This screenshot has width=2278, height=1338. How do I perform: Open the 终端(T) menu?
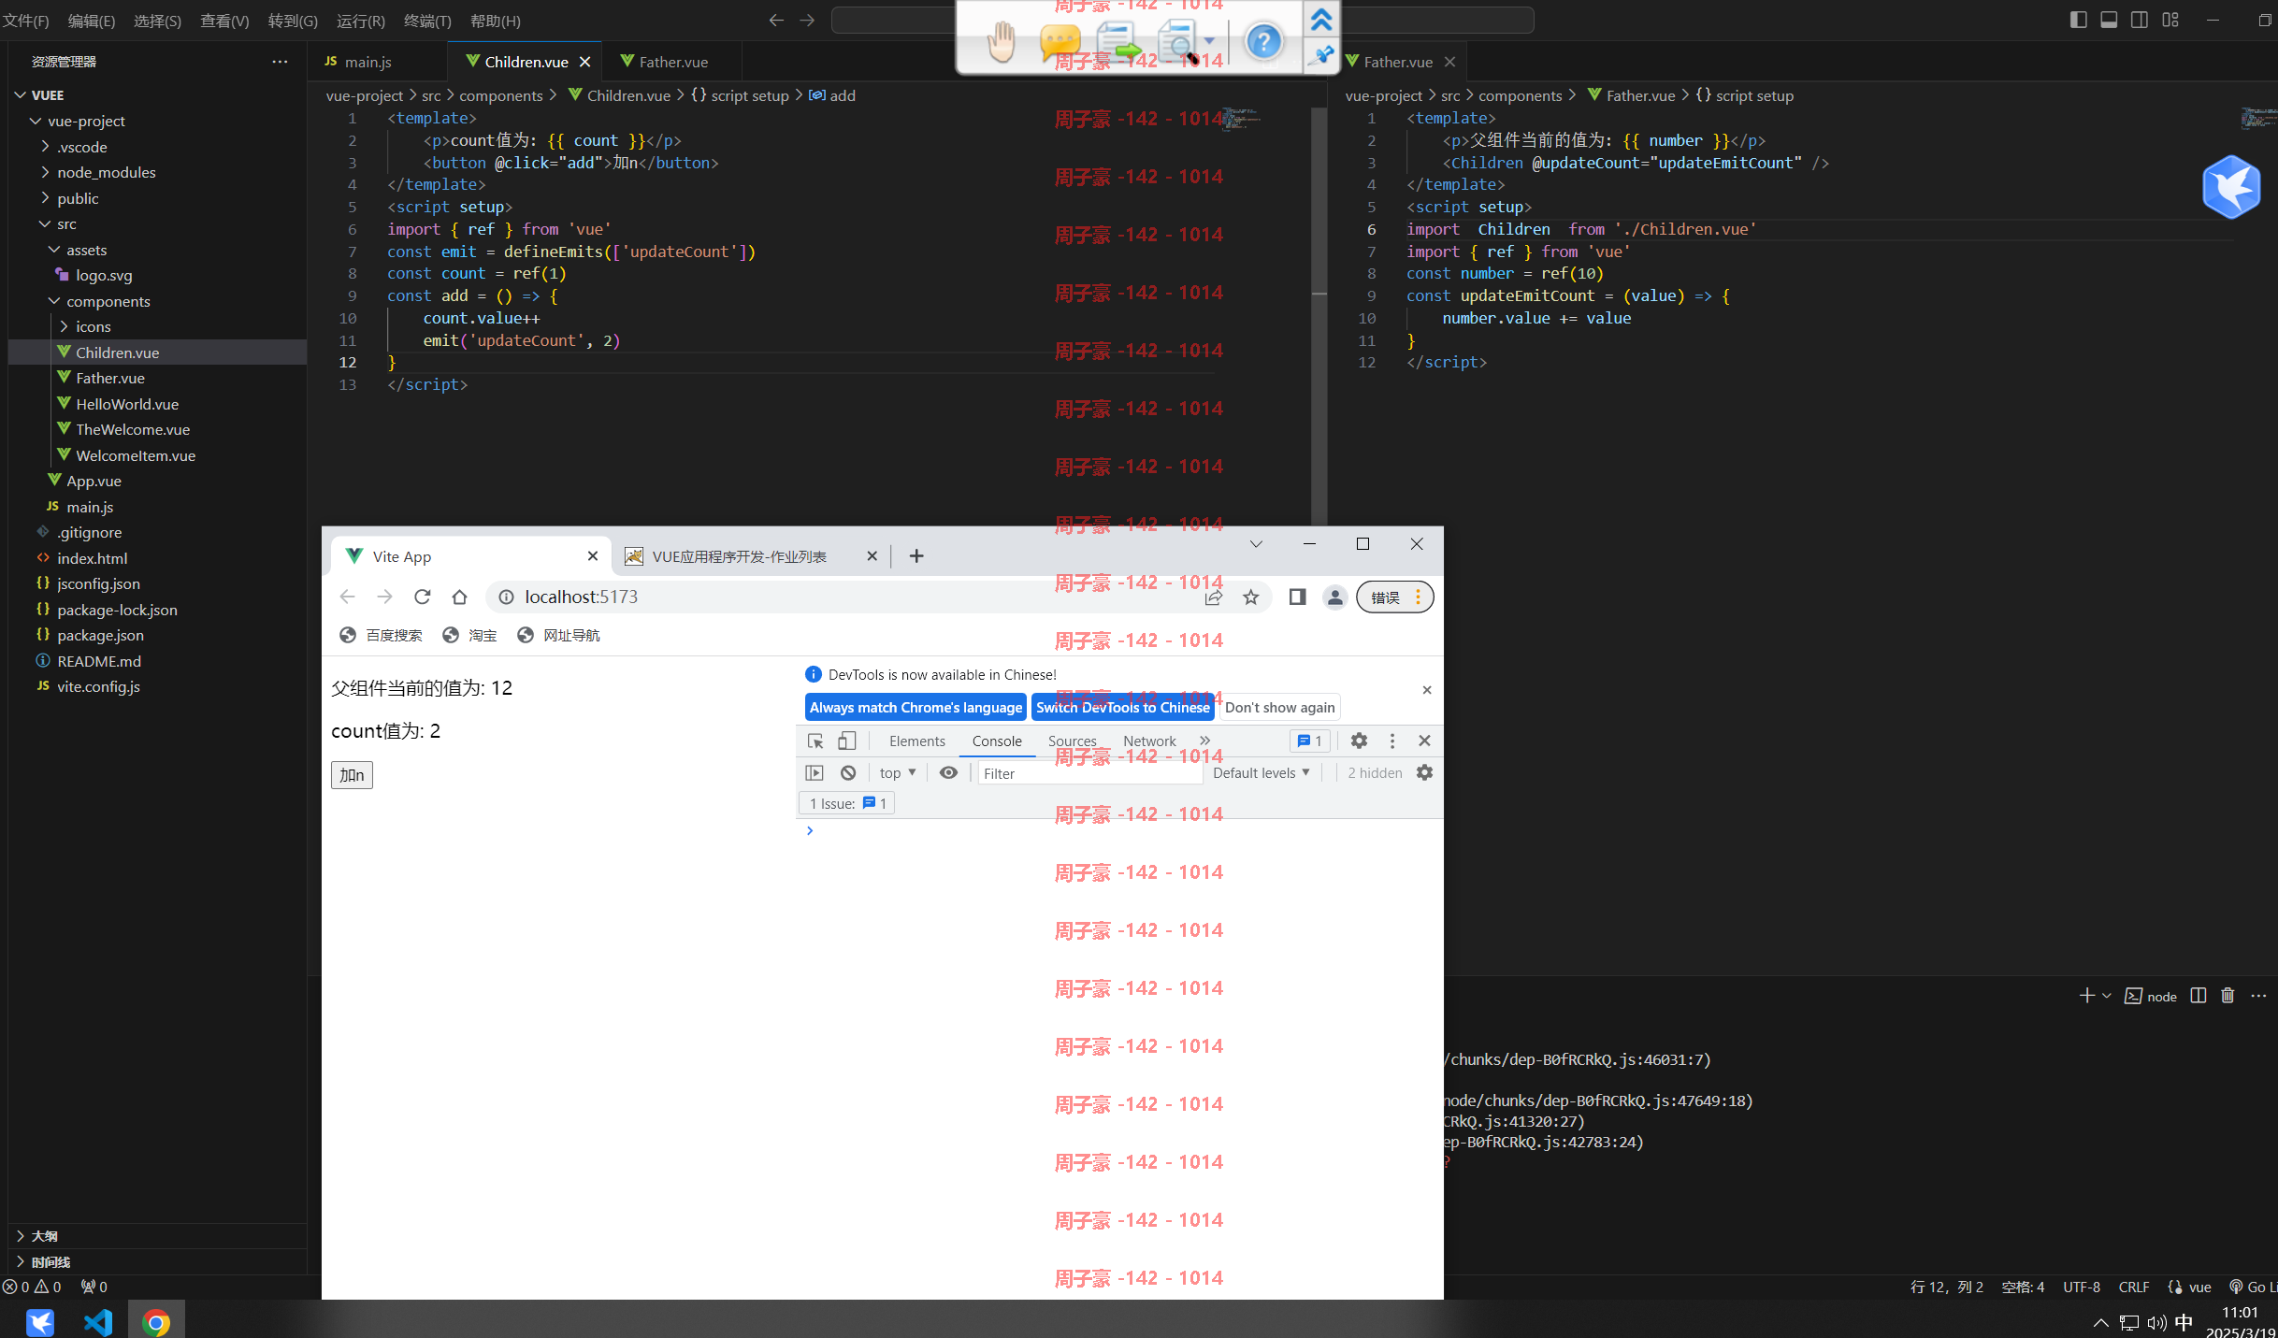[427, 21]
